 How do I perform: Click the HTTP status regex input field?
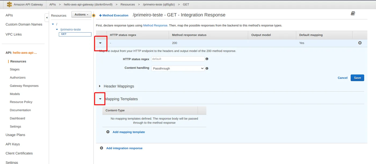tap(178, 59)
